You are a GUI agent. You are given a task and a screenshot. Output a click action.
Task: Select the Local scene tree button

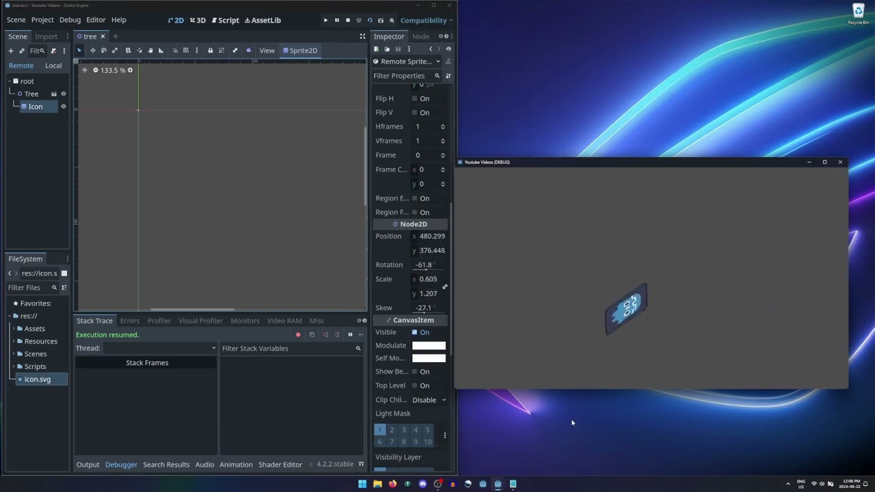pyautogui.click(x=53, y=66)
